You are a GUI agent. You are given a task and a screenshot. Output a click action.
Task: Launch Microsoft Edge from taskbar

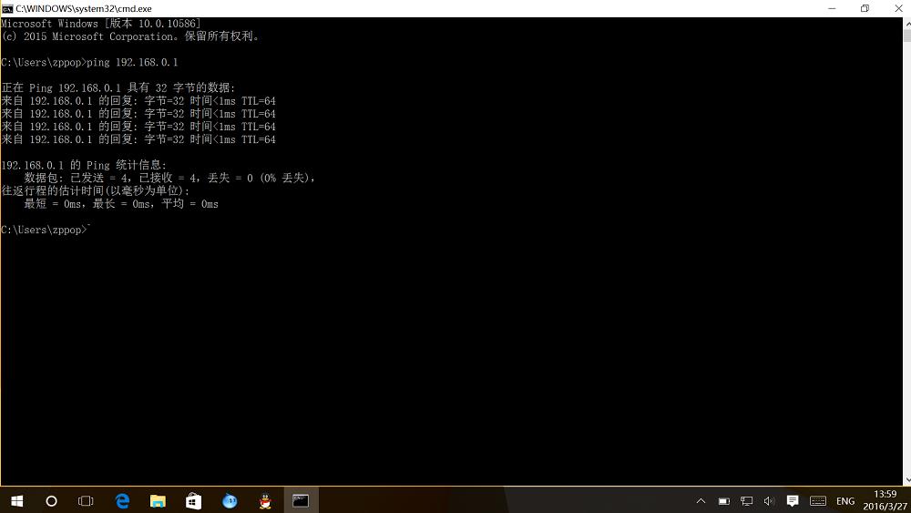[122, 501]
